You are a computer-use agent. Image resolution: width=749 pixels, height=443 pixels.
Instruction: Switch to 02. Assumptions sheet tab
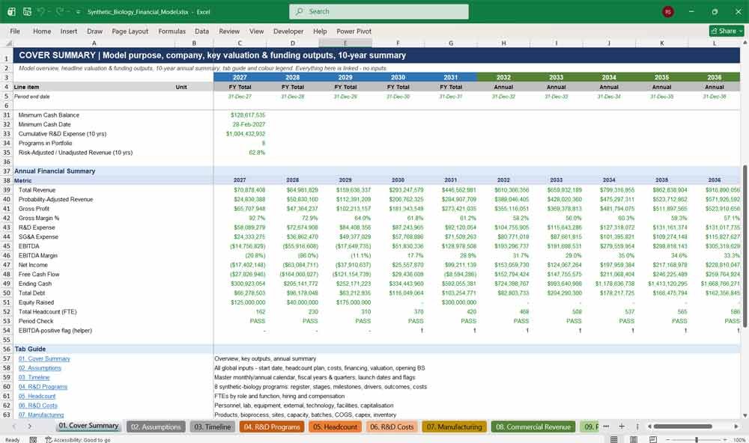156,427
